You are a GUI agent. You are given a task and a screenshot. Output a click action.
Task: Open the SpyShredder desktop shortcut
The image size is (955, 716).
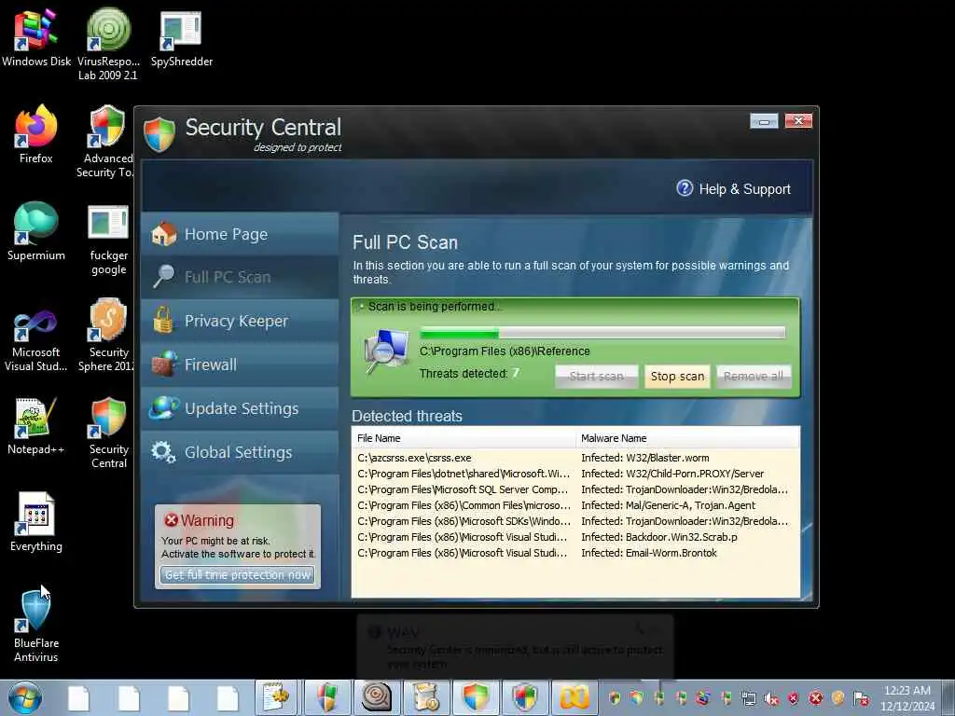click(182, 37)
